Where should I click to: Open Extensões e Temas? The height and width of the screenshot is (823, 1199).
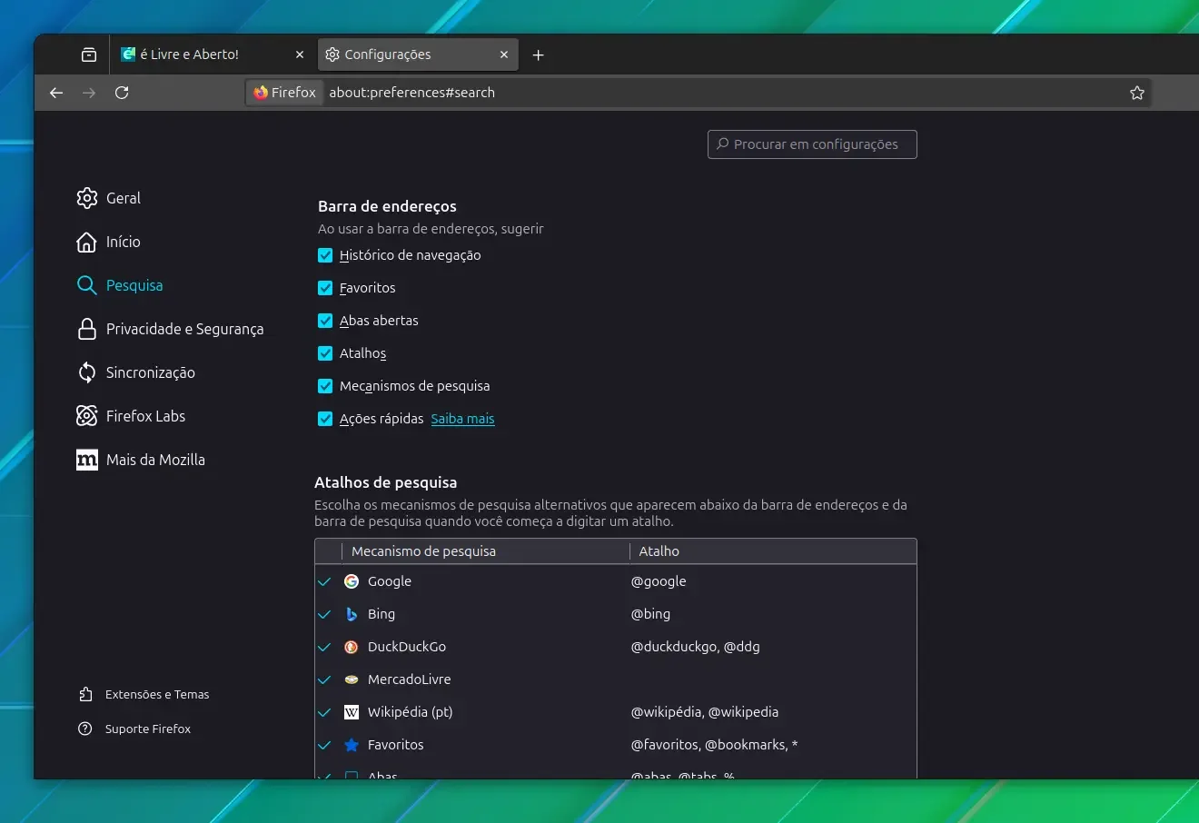tap(157, 694)
